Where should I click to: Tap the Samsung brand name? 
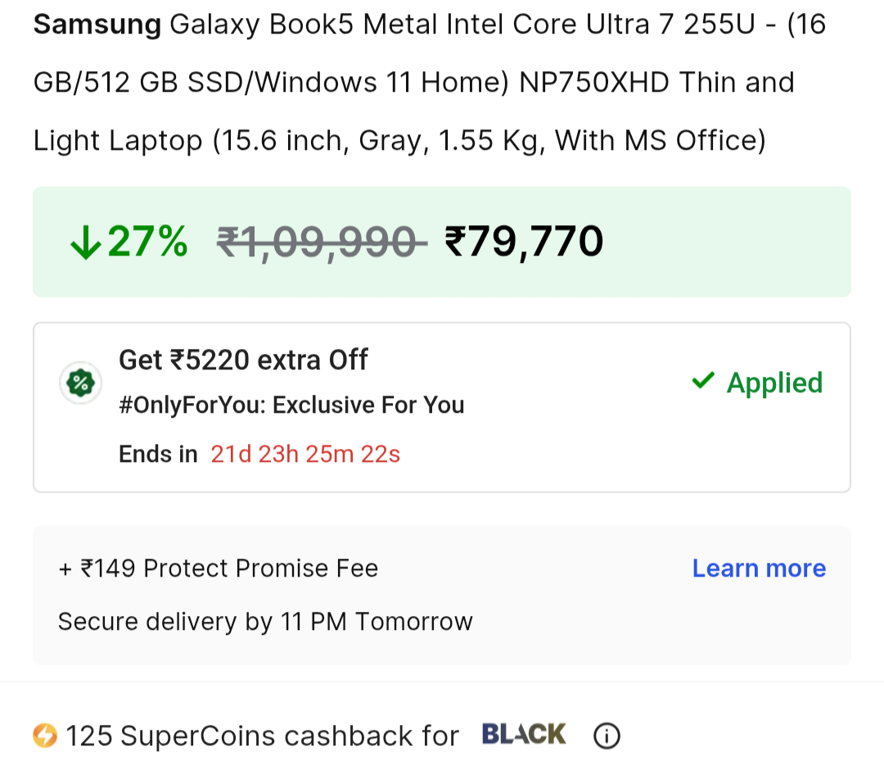(x=97, y=25)
